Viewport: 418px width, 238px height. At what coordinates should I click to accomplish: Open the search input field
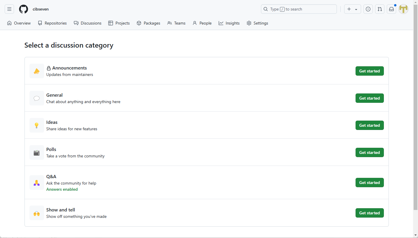point(299,9)
